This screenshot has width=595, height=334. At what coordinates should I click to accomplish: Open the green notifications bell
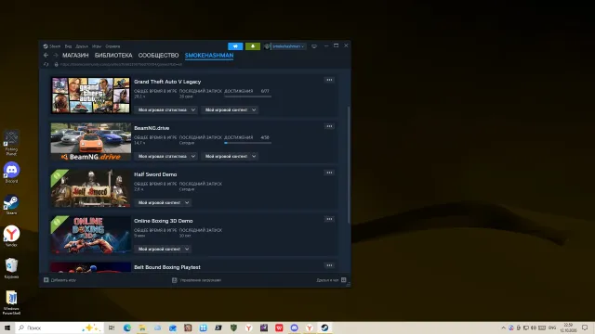pos(253,46)
